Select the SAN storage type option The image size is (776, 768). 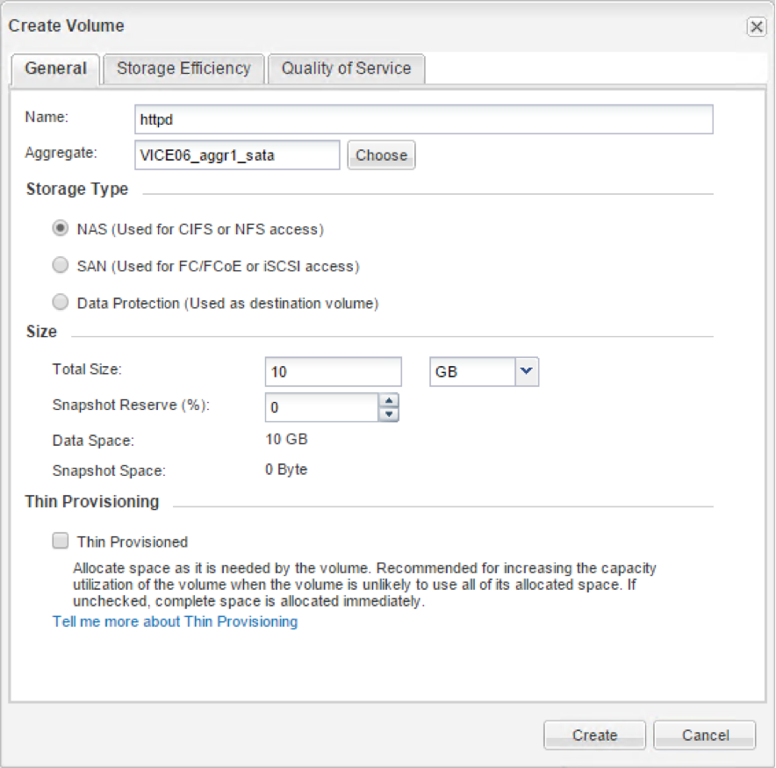coord(61,266)
